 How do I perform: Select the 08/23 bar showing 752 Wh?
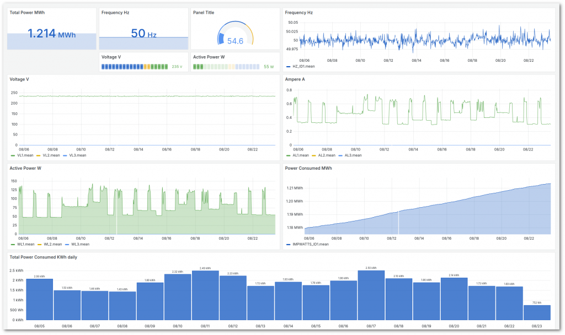click(537, 312)
